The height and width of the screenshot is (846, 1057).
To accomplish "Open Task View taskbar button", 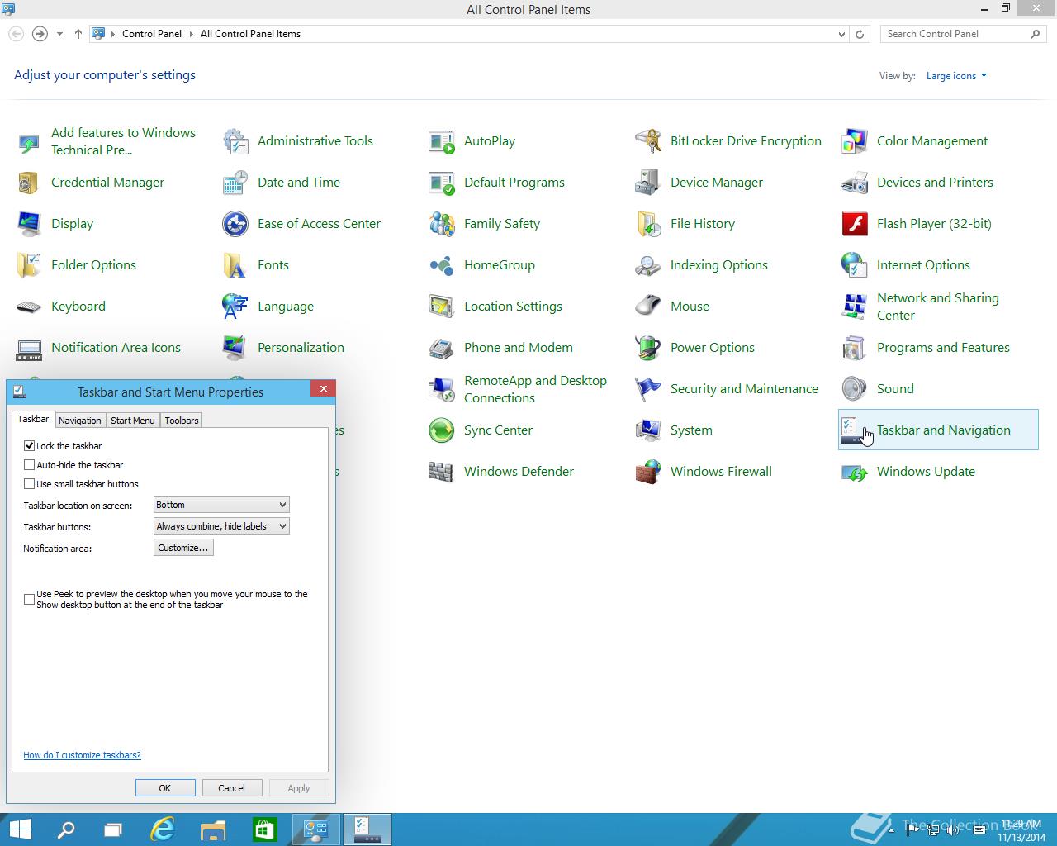I will pos(113,829).
